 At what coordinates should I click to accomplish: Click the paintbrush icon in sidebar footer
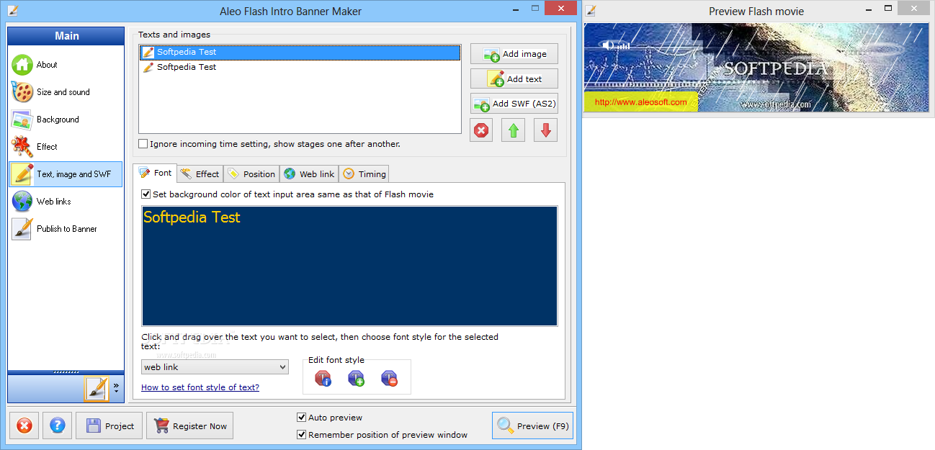[96, 389]
